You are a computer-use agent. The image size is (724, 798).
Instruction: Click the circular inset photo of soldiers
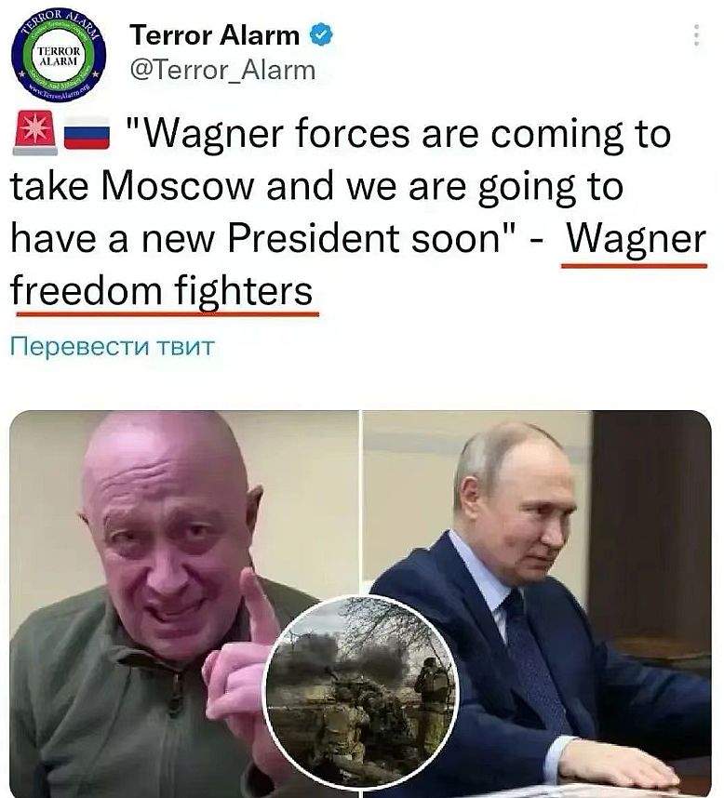[363, 693]
